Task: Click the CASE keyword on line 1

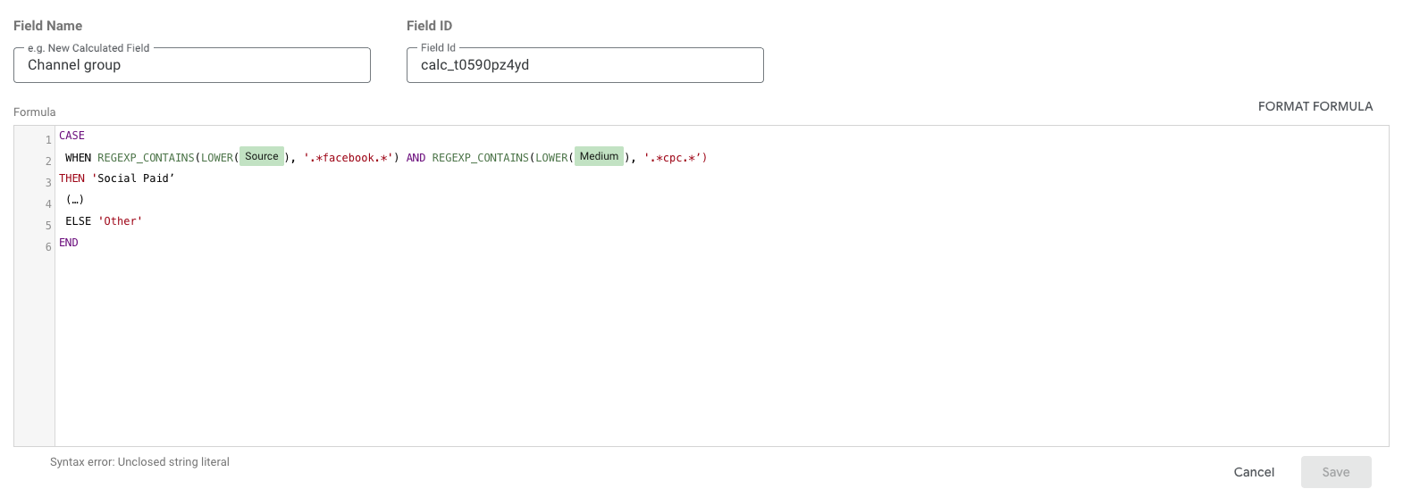Action: point(71,136)
